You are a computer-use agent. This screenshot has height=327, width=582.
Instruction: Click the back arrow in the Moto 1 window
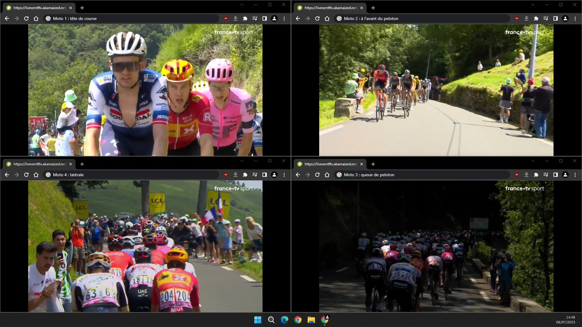7,18
